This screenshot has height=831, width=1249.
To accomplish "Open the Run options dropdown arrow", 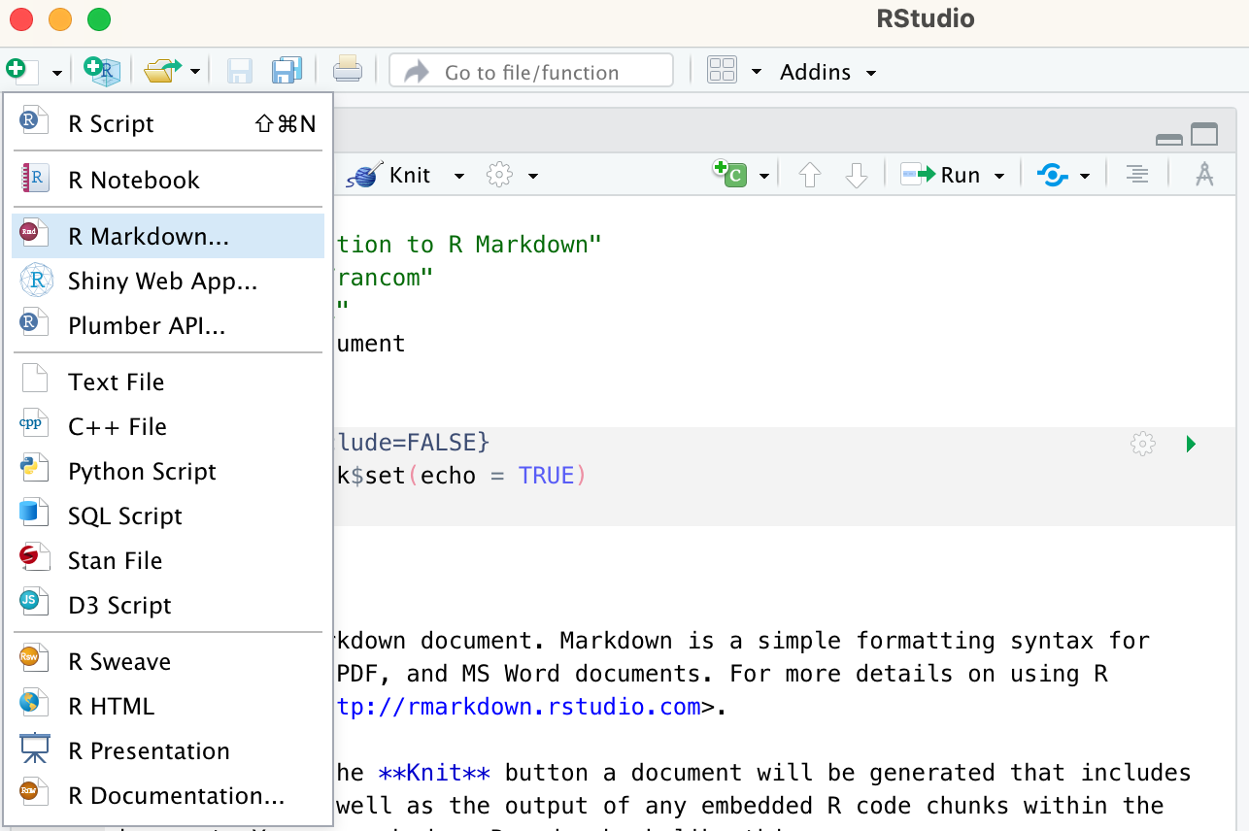I will click(998, 176).
